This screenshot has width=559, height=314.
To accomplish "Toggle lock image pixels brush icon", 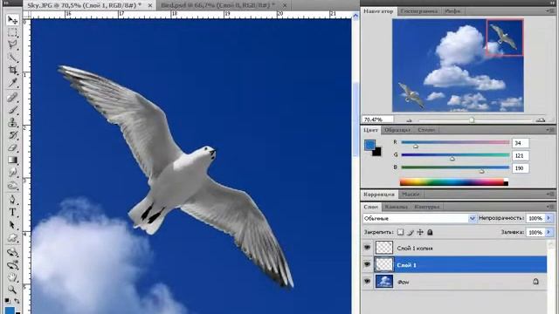I will tap(411, 232).
